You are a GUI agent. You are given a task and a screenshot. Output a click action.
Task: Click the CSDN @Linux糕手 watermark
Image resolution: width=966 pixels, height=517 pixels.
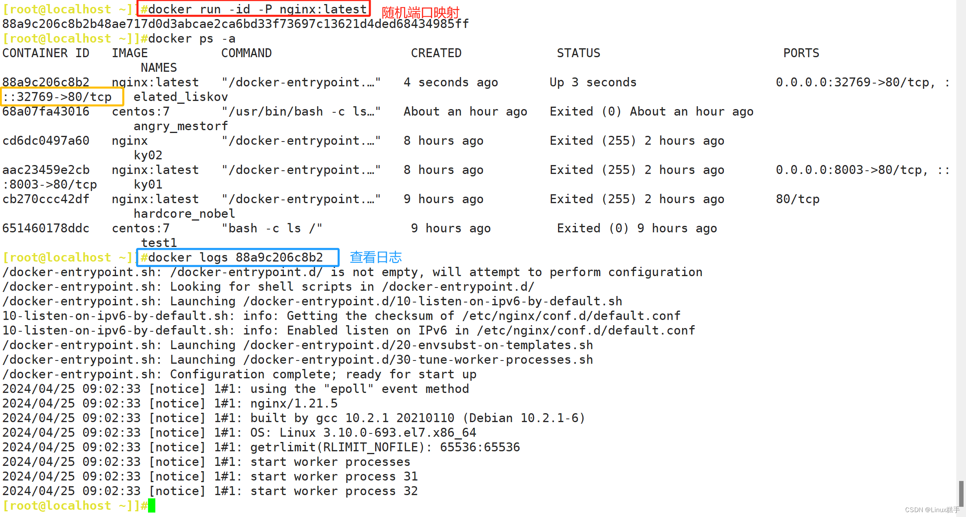932,510
